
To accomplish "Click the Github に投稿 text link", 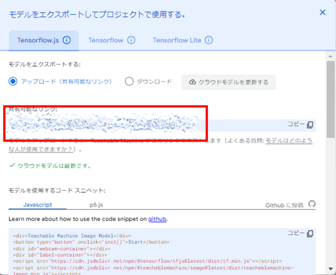I will pyautogui.click(x=284, y=205).
